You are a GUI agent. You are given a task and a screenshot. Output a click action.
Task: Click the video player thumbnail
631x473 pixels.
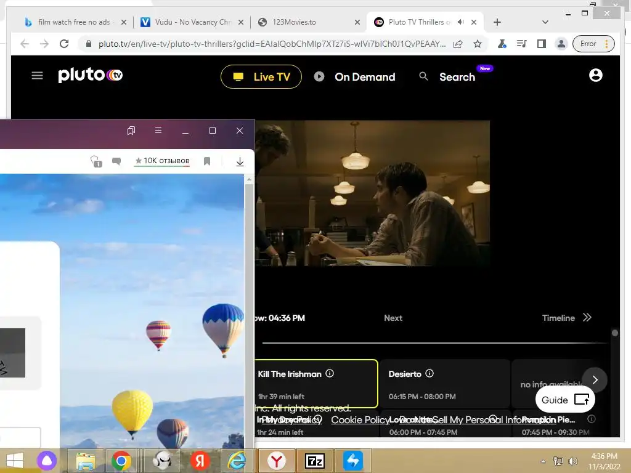pyautogui.click(x=372, y=193)
